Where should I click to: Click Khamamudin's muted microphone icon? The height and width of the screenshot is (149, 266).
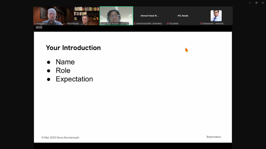[x=201, y=24]
